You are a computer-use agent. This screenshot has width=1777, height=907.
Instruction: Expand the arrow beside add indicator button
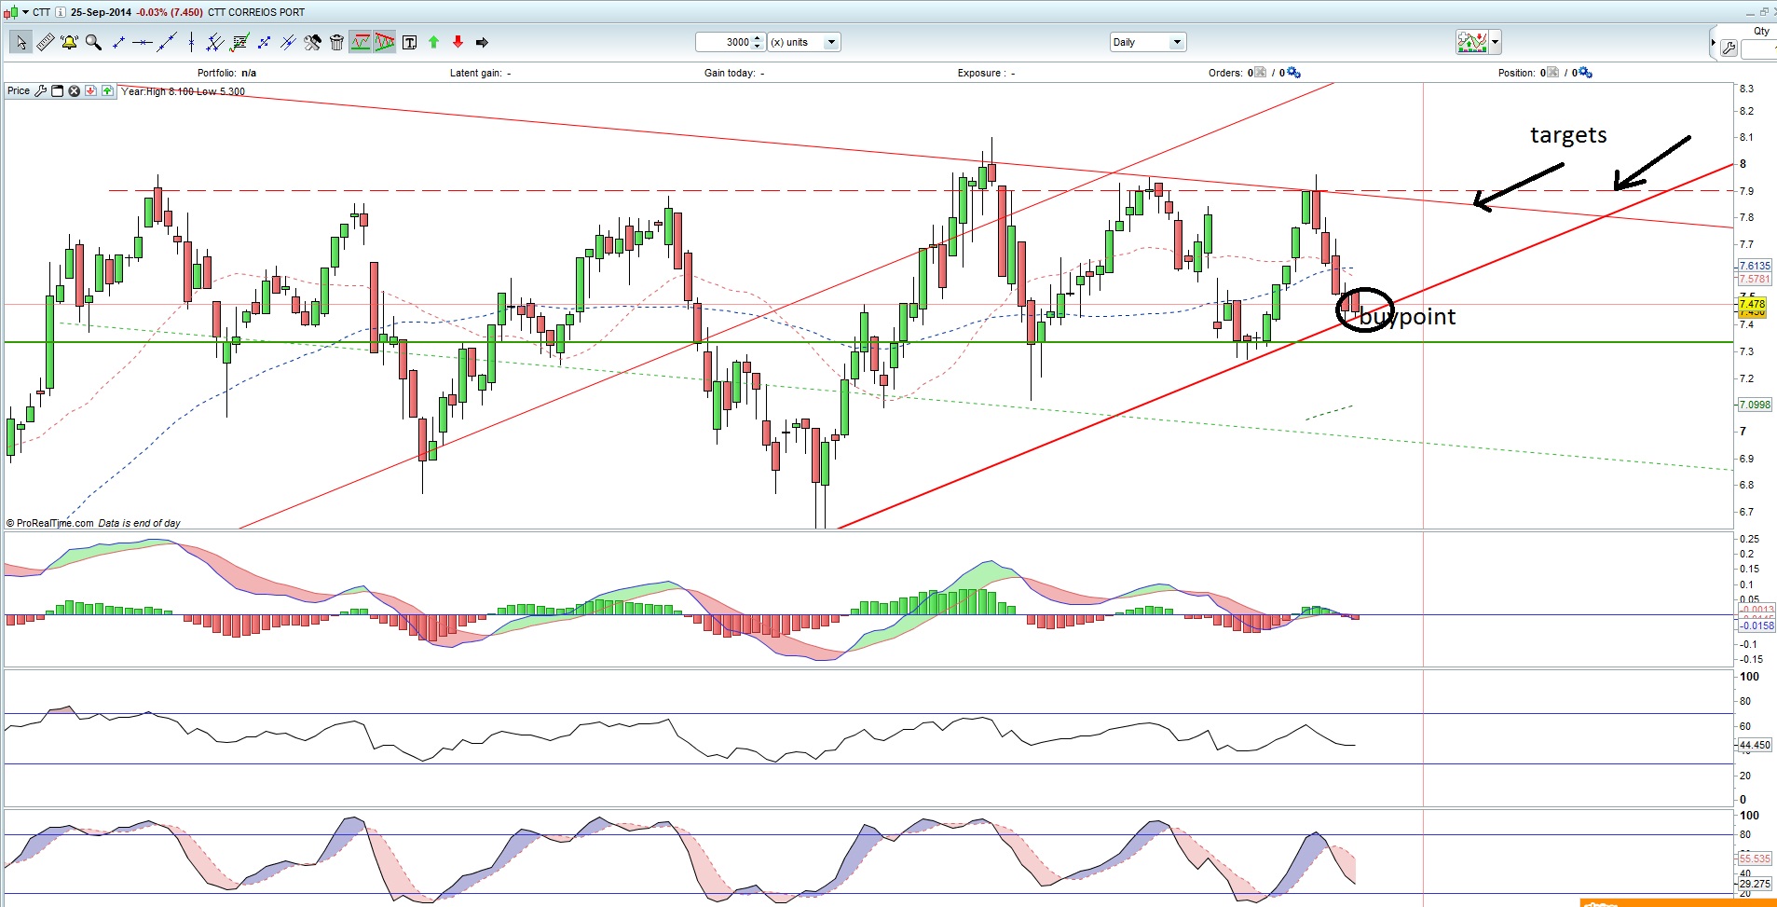tap(1496, 42)
